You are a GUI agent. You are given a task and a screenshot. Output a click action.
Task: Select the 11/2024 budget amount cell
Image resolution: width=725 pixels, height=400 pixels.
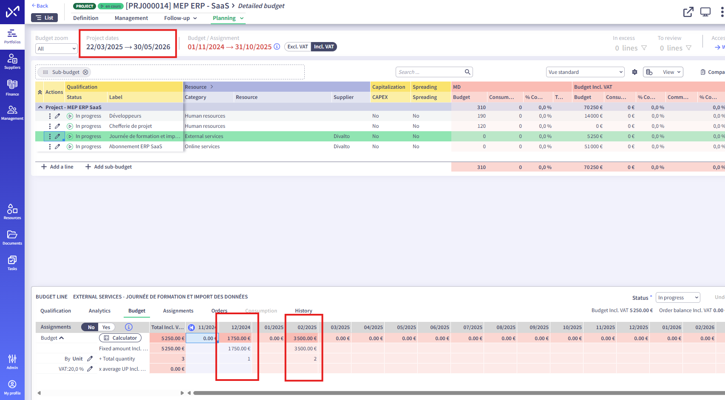[x=202, y=338]
